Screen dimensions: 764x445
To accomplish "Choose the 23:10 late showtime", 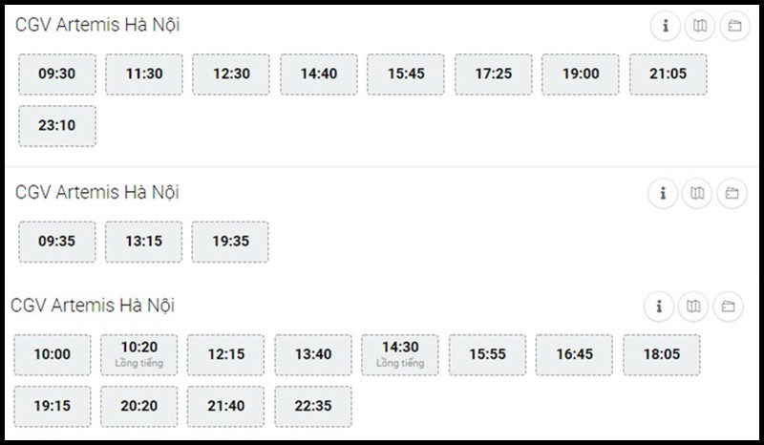I will point(57,126).
